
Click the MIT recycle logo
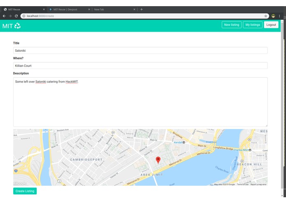(12, 26)
